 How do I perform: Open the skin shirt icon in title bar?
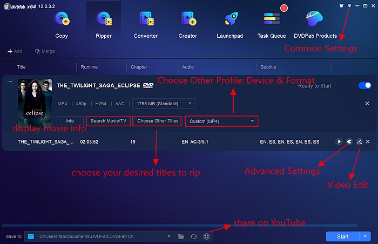(x=341, y=6)
